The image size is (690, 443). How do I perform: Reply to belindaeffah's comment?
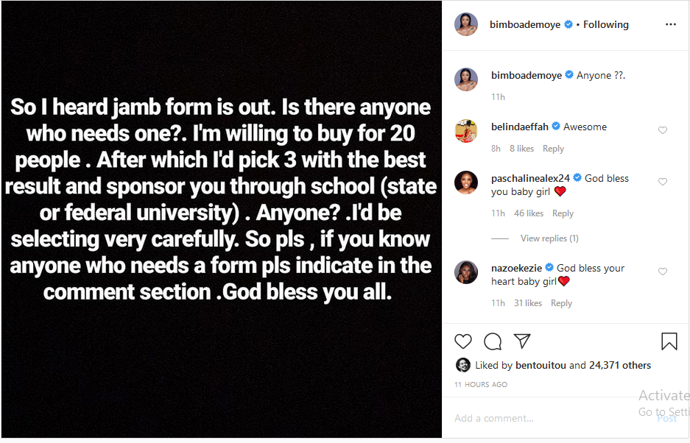click(x=553, y=149)
